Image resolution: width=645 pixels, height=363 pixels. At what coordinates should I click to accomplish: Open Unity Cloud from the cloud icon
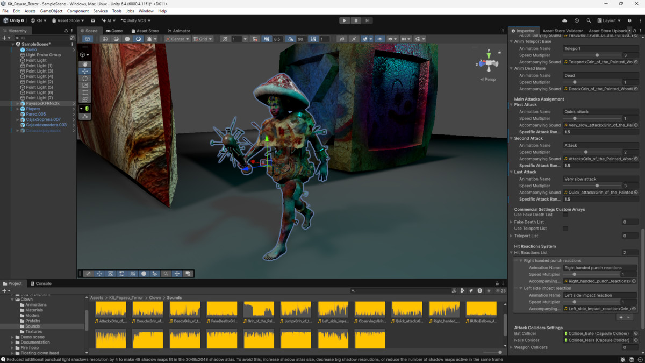pos(564,20)
